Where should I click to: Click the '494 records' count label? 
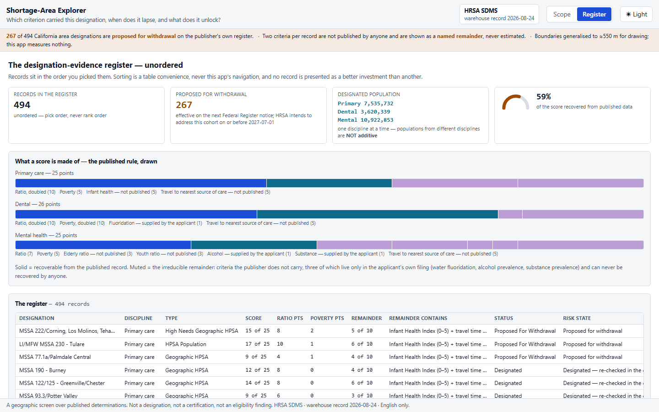tap(72, 304)
